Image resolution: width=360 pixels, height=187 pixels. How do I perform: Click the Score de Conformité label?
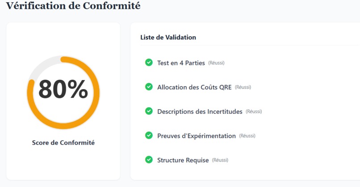tap(63, 143)
